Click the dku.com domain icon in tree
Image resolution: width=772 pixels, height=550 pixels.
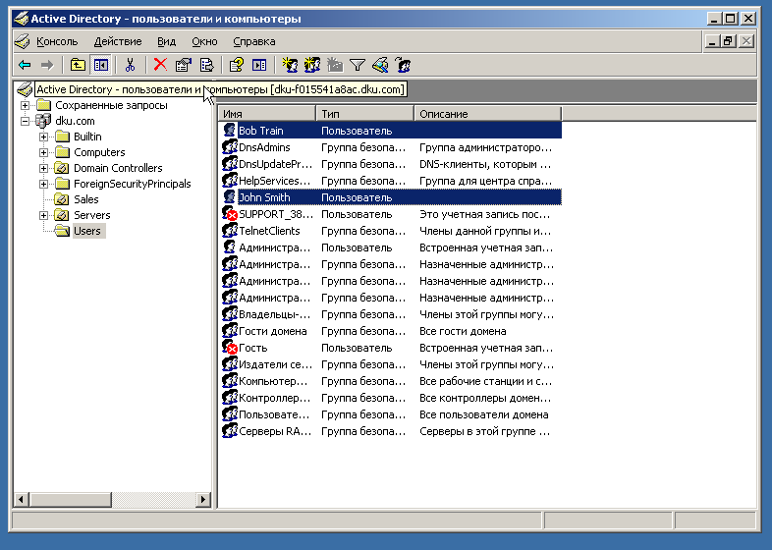(43, 121)
